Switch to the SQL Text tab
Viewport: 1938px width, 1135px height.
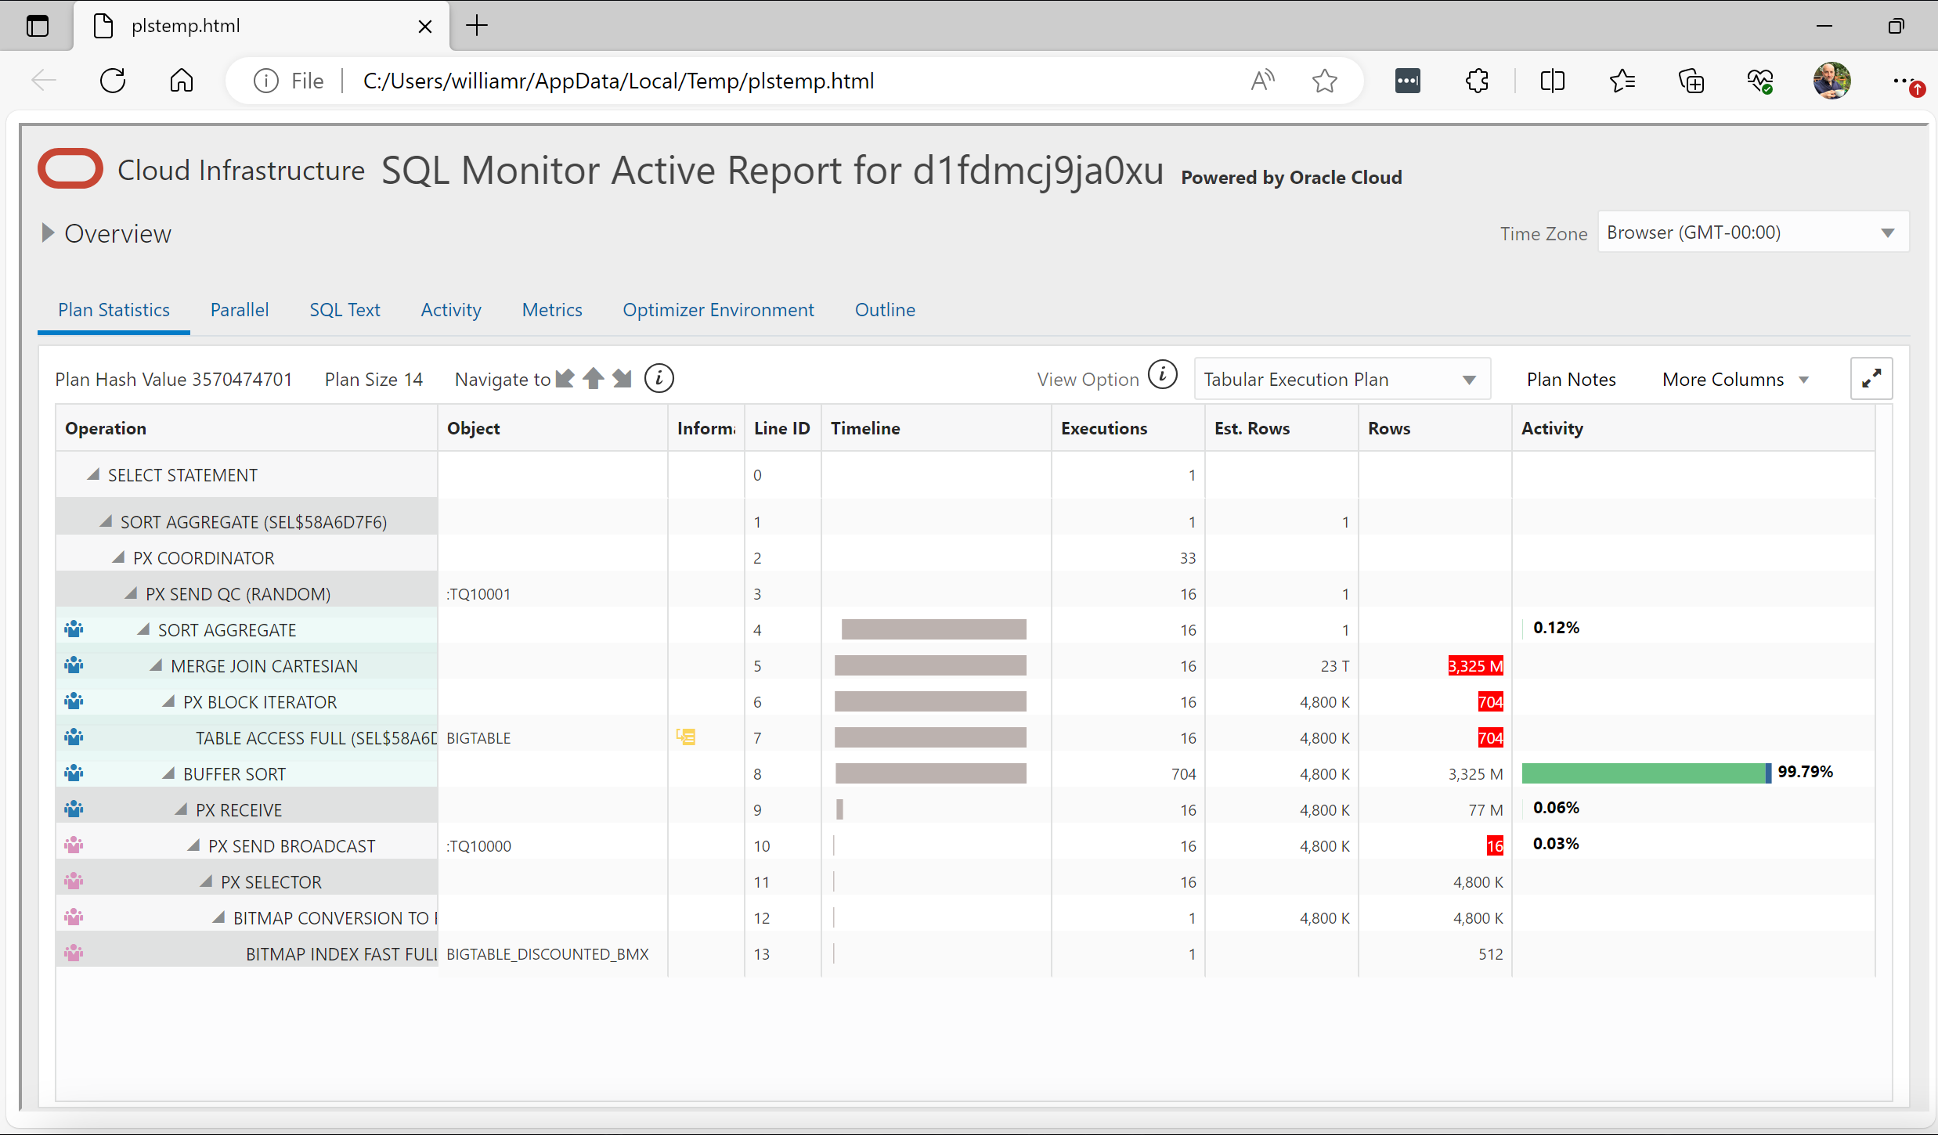point(345,310)
